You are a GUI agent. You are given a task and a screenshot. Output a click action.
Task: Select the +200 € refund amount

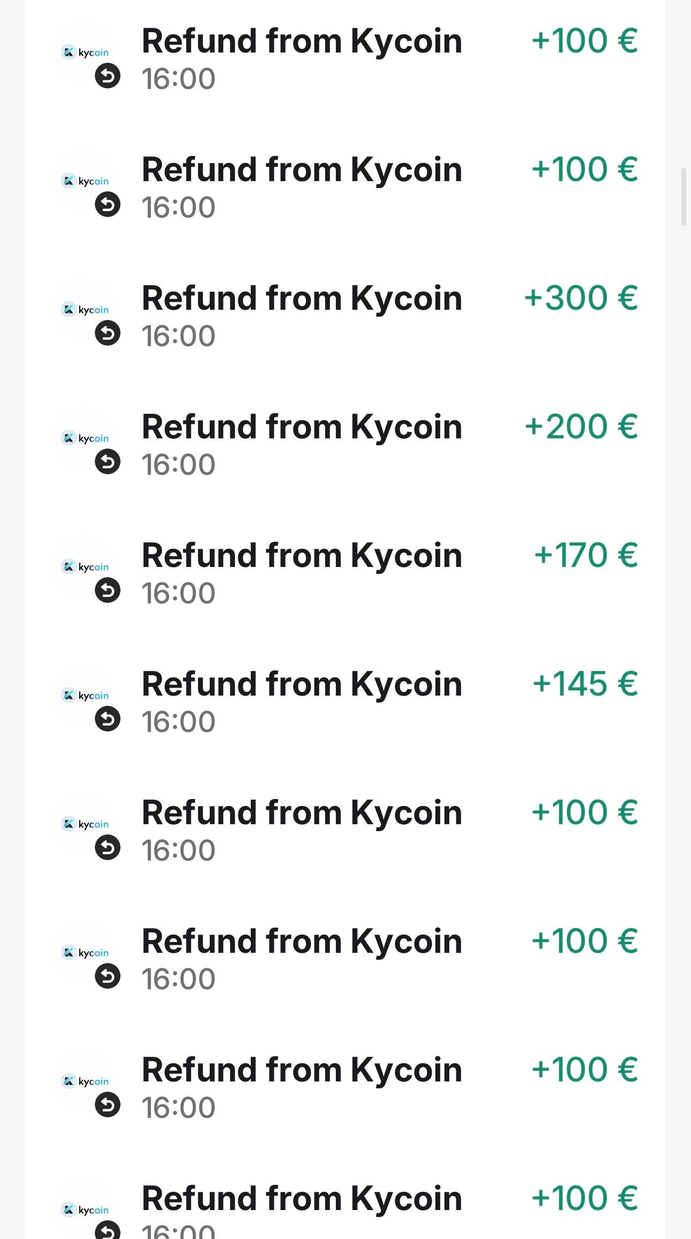click(x=581, y=427)
